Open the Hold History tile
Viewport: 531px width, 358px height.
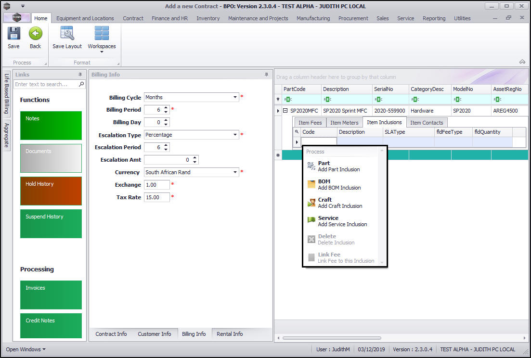(x=51, y=191)
